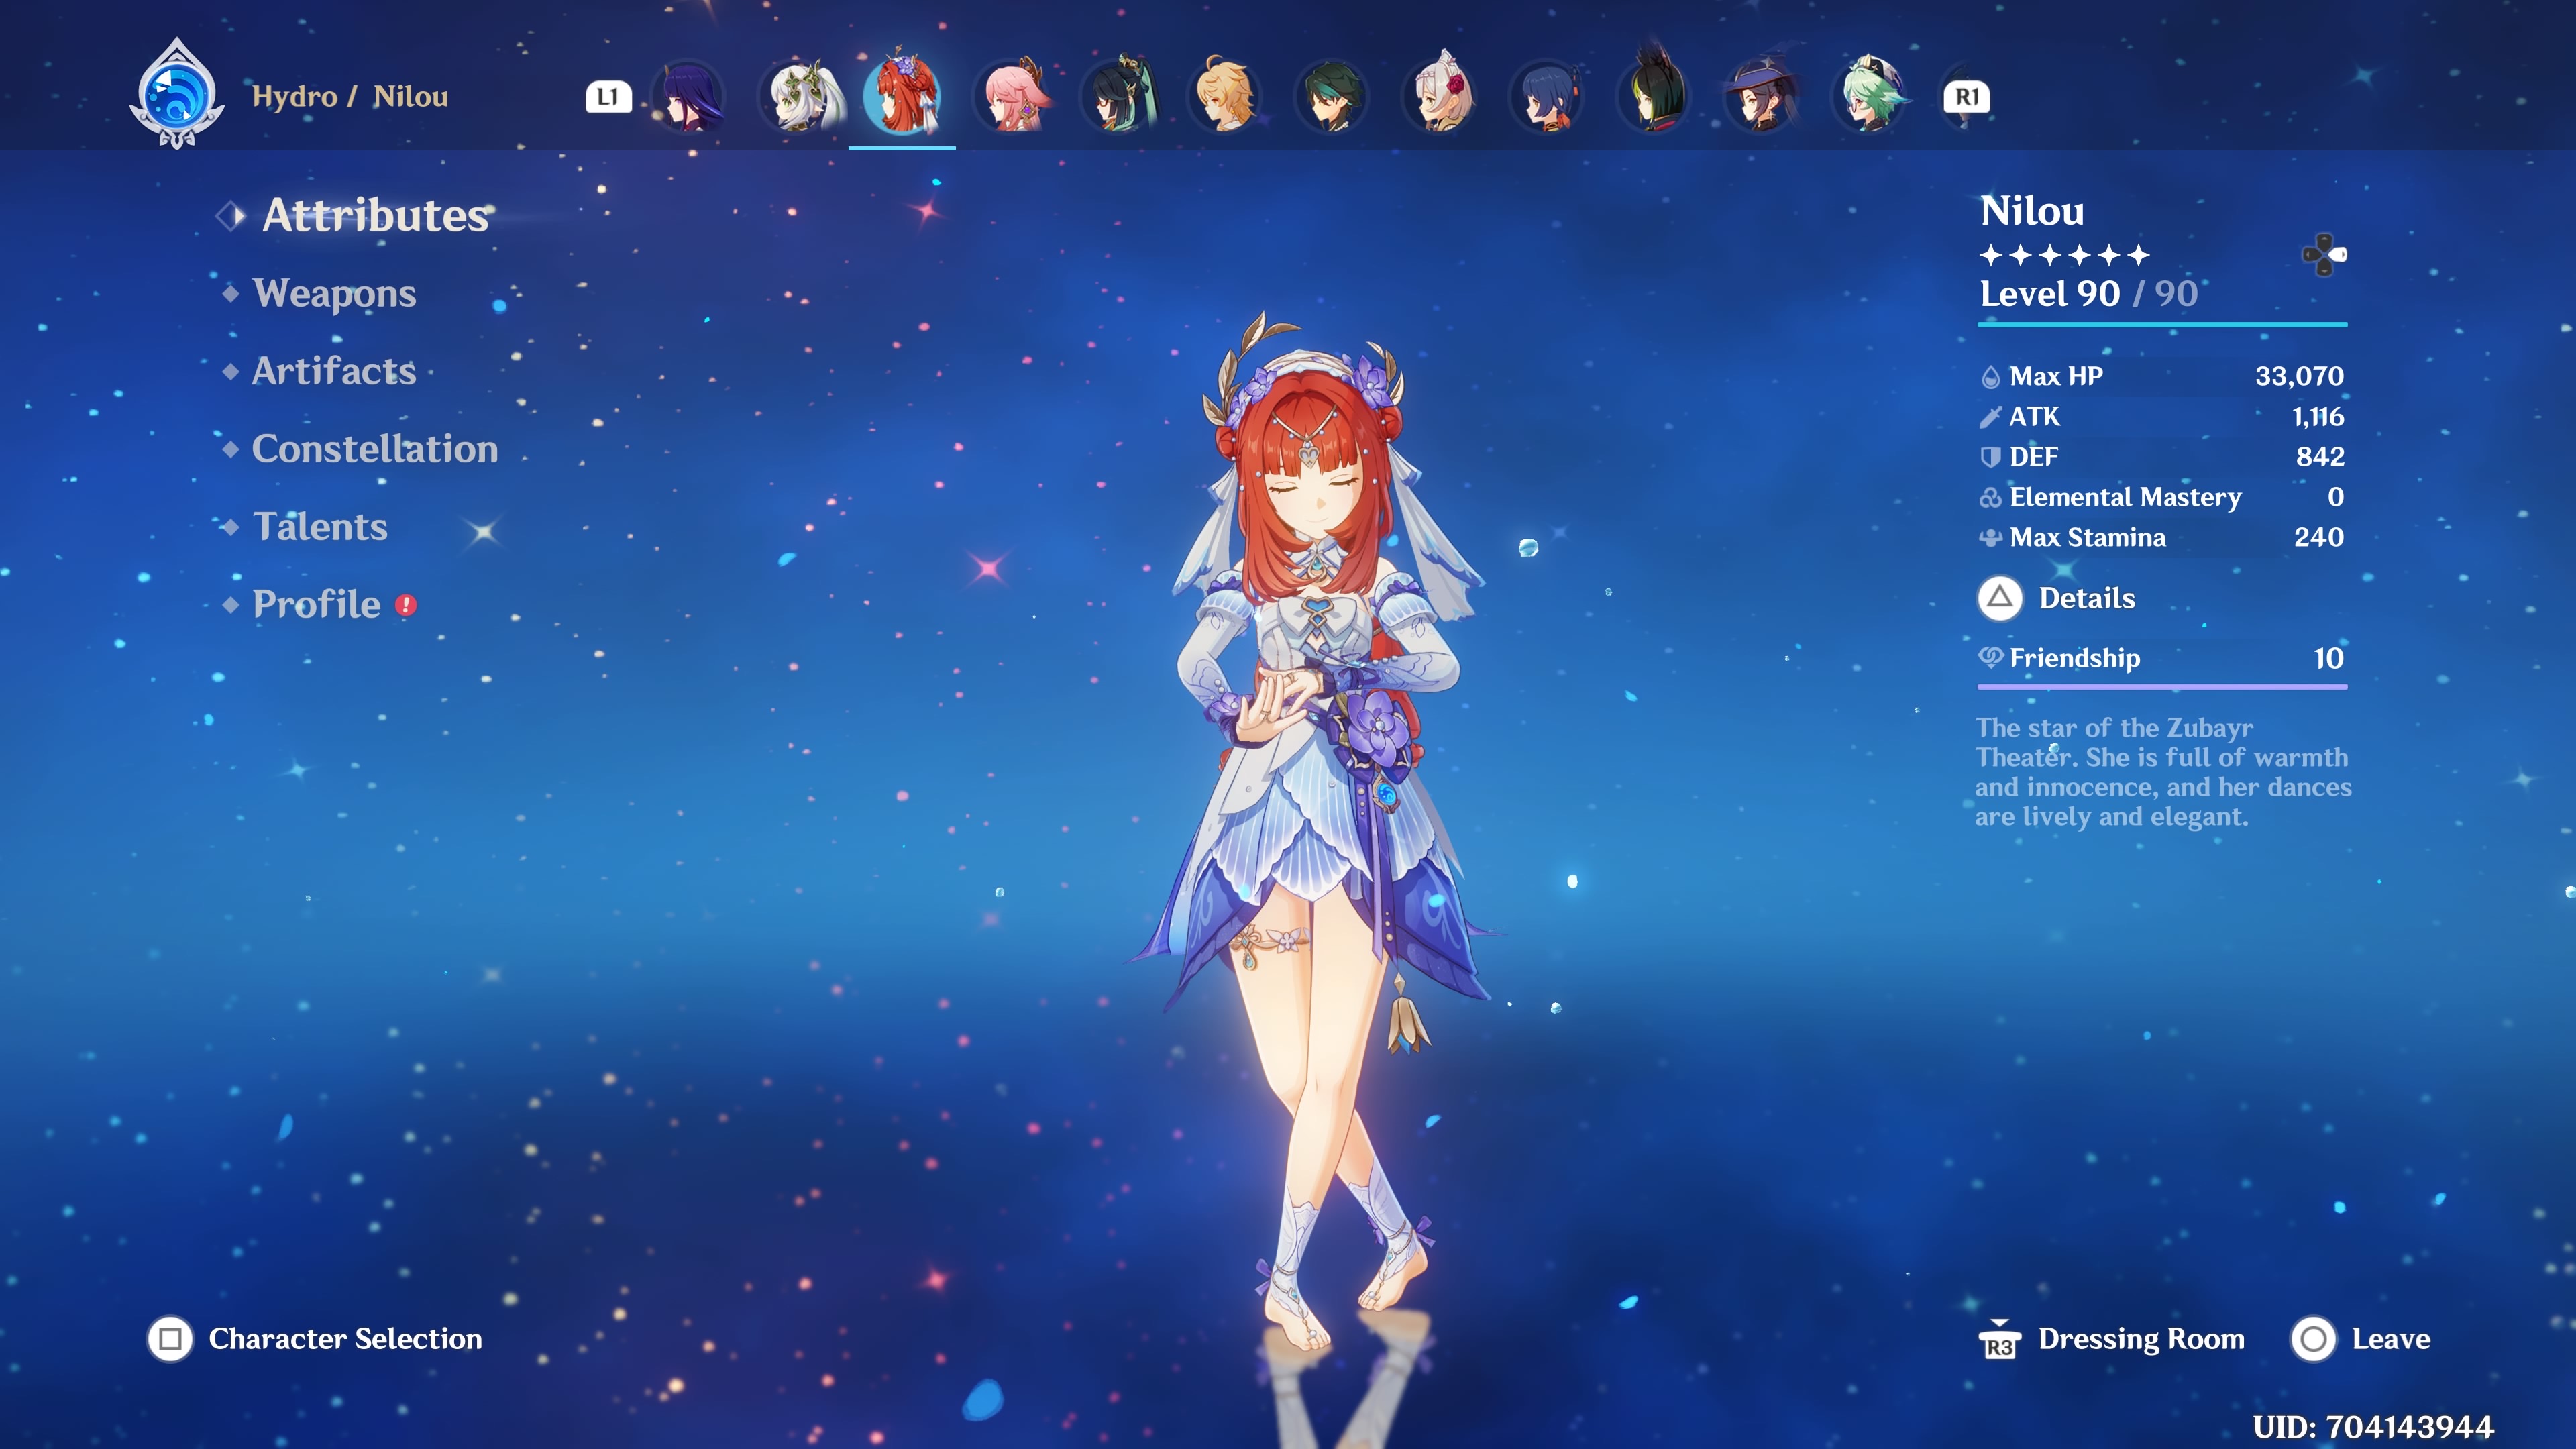Go to Constellation section

pyautogui.click(x=374, y=449)
